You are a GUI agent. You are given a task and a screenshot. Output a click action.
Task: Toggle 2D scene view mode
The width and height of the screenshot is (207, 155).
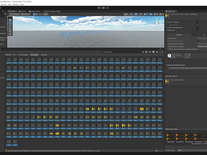tap(131, 14)
